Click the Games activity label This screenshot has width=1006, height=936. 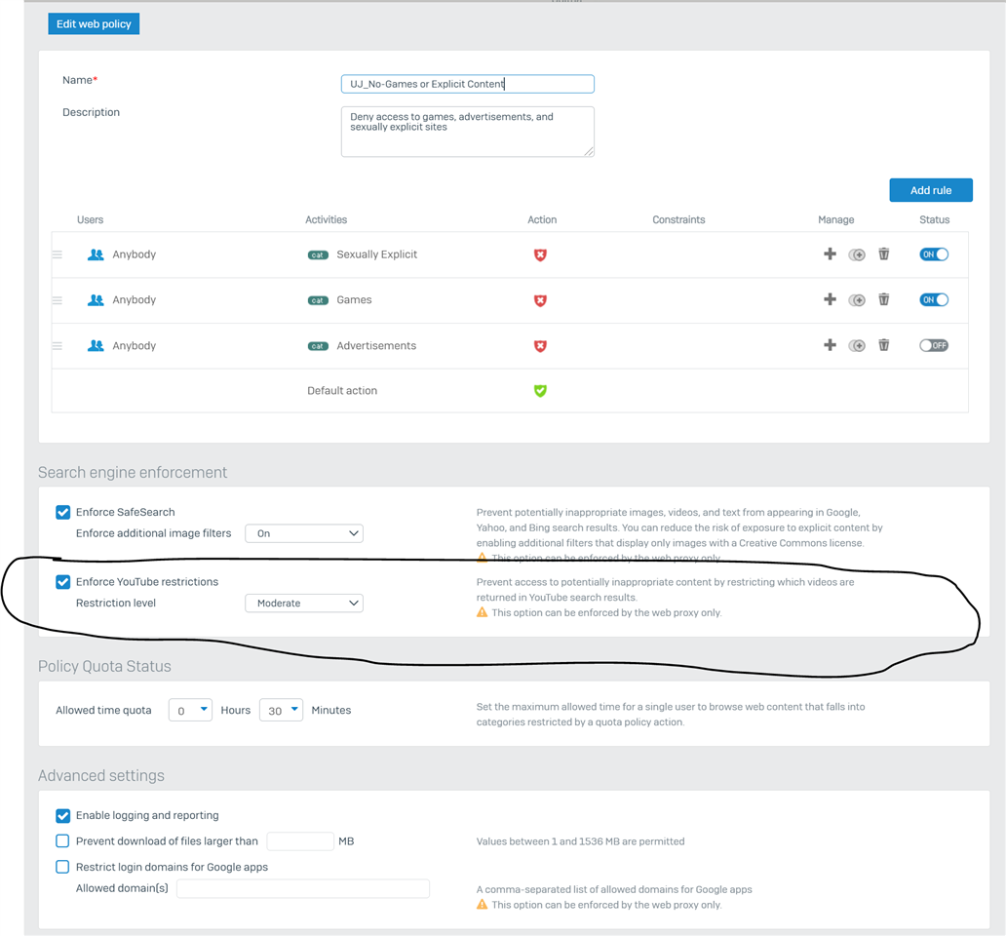354,299
